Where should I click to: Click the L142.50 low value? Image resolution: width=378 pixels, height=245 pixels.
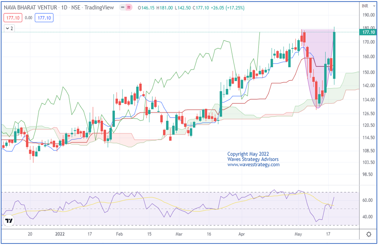point(183,8)
